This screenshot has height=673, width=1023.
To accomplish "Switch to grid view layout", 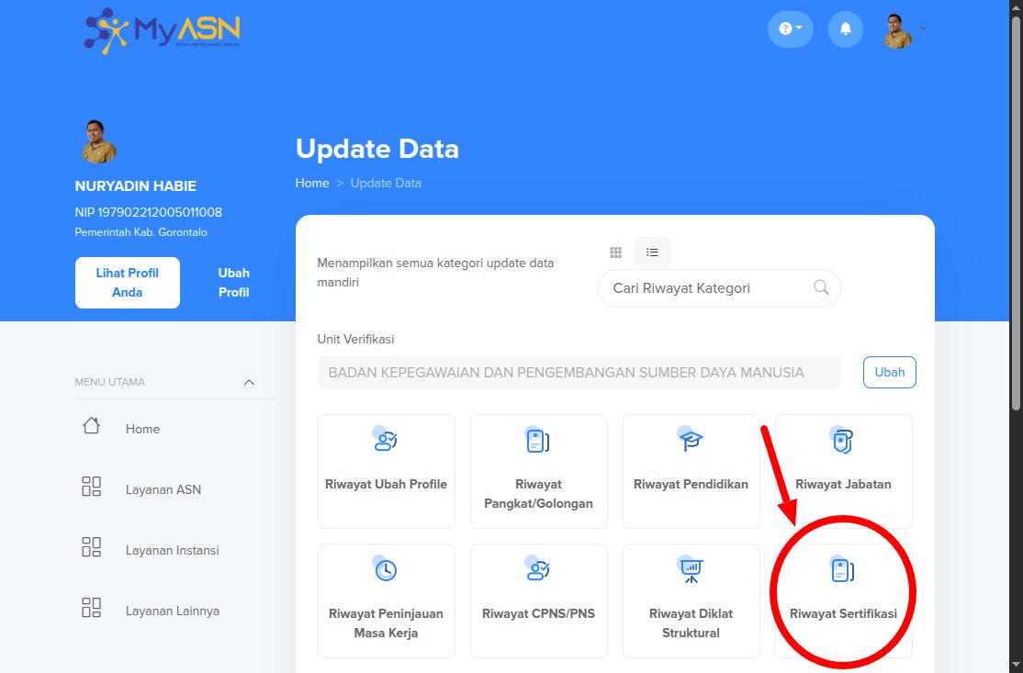I will pos(616,252).
